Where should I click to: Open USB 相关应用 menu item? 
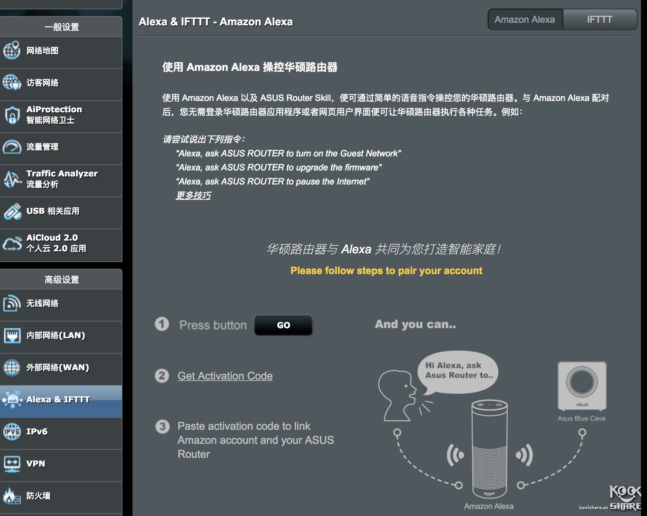coord(61,213)
